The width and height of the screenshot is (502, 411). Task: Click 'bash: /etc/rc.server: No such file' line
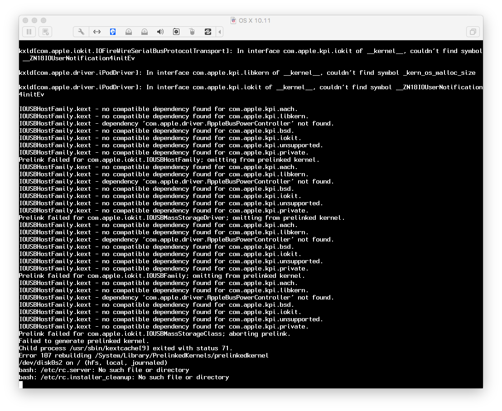coord(104,370)
